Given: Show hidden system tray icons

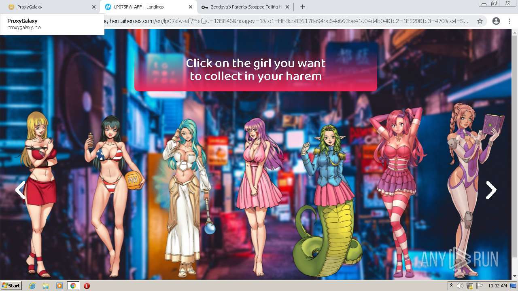Looking at the screenshot, I should [x=451, y=286].
